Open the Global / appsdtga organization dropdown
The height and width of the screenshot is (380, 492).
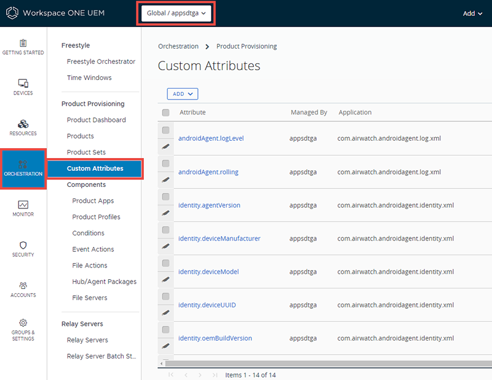(x=176, y=13)
